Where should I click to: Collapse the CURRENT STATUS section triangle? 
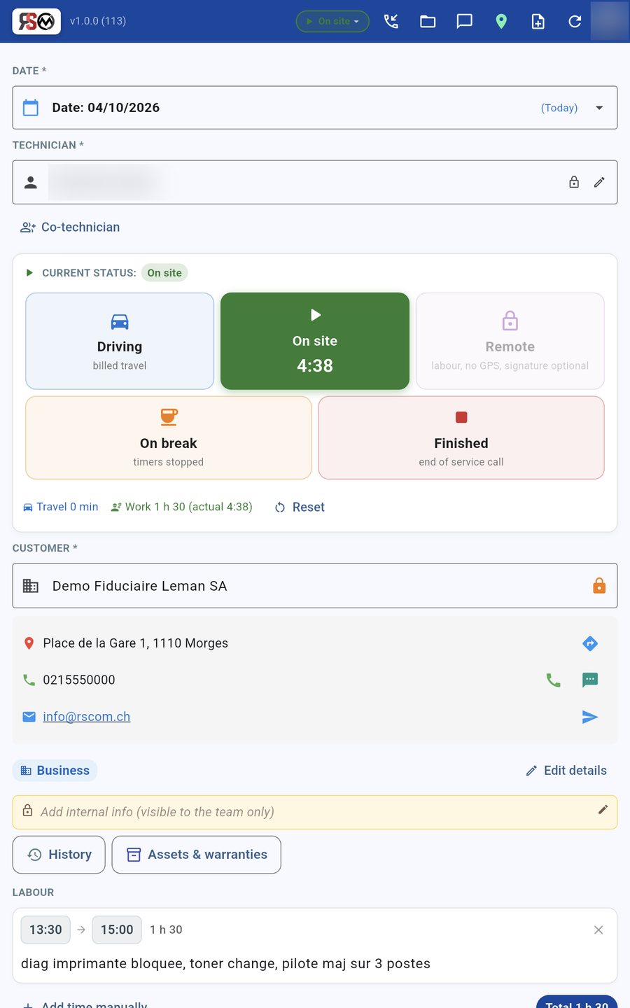(x=29, y=273)
